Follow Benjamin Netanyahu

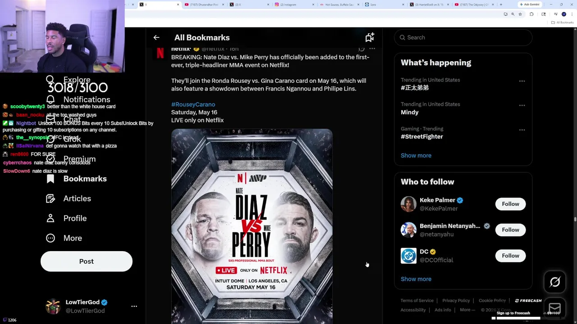tap(510, 230)
